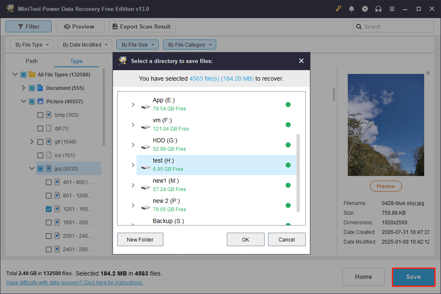This screenshot has width=441, height=294.
Task: Collapse the Picture (40557) tree node
Action: click(24, 101)
